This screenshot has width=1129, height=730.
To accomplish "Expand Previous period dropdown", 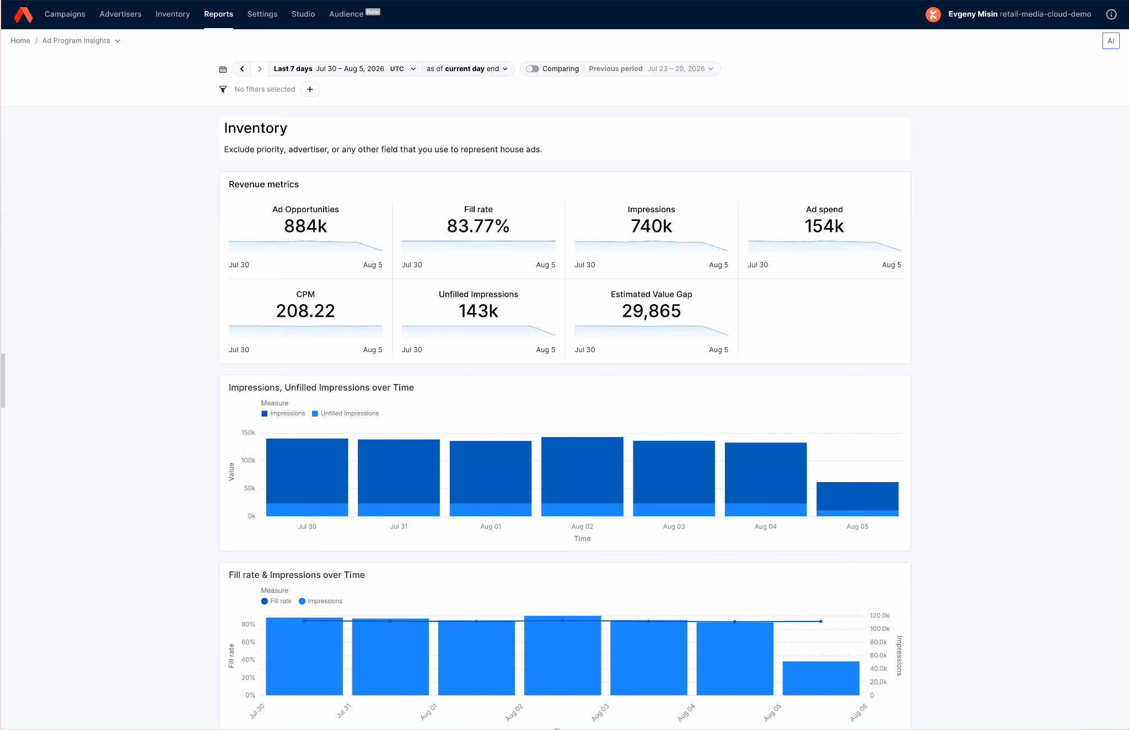I will (x=651, y=69).
